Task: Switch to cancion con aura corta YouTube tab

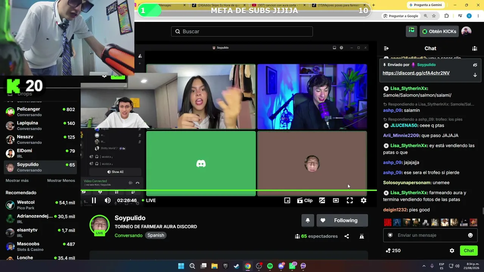Action: point(279,5)
